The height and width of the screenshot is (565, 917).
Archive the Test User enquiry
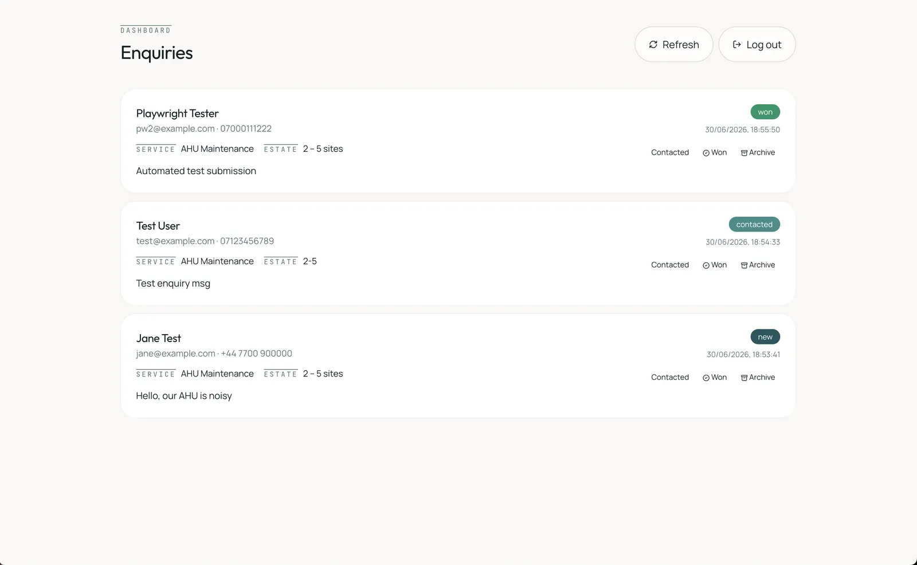coord(758,265)
